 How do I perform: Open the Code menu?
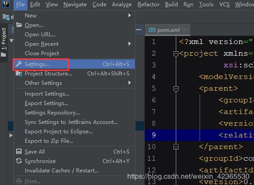(99, 4)
